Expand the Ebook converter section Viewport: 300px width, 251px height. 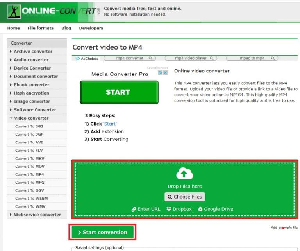coord(37,85)
